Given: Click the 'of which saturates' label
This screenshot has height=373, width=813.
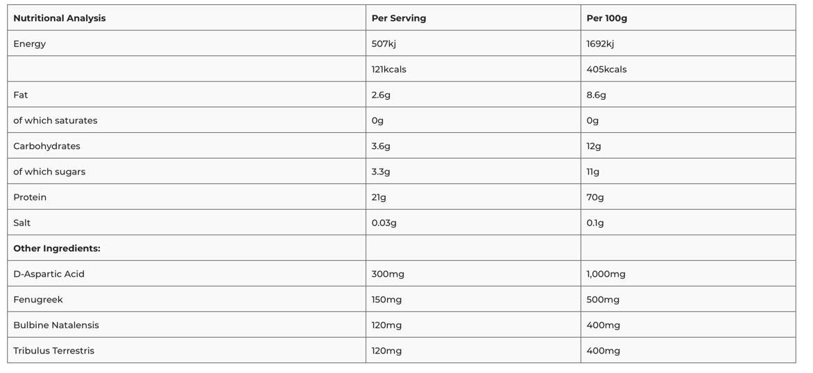Looking at the screenshot, I should pos(55,120).
